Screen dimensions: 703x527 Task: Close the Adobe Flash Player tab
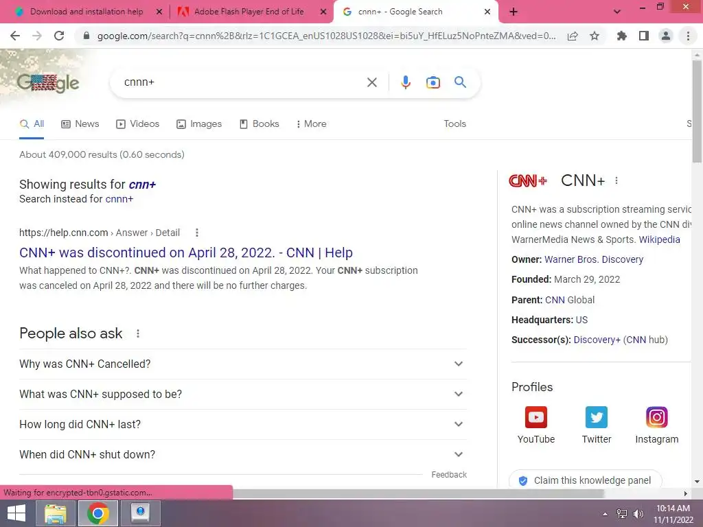pos(323,12)
